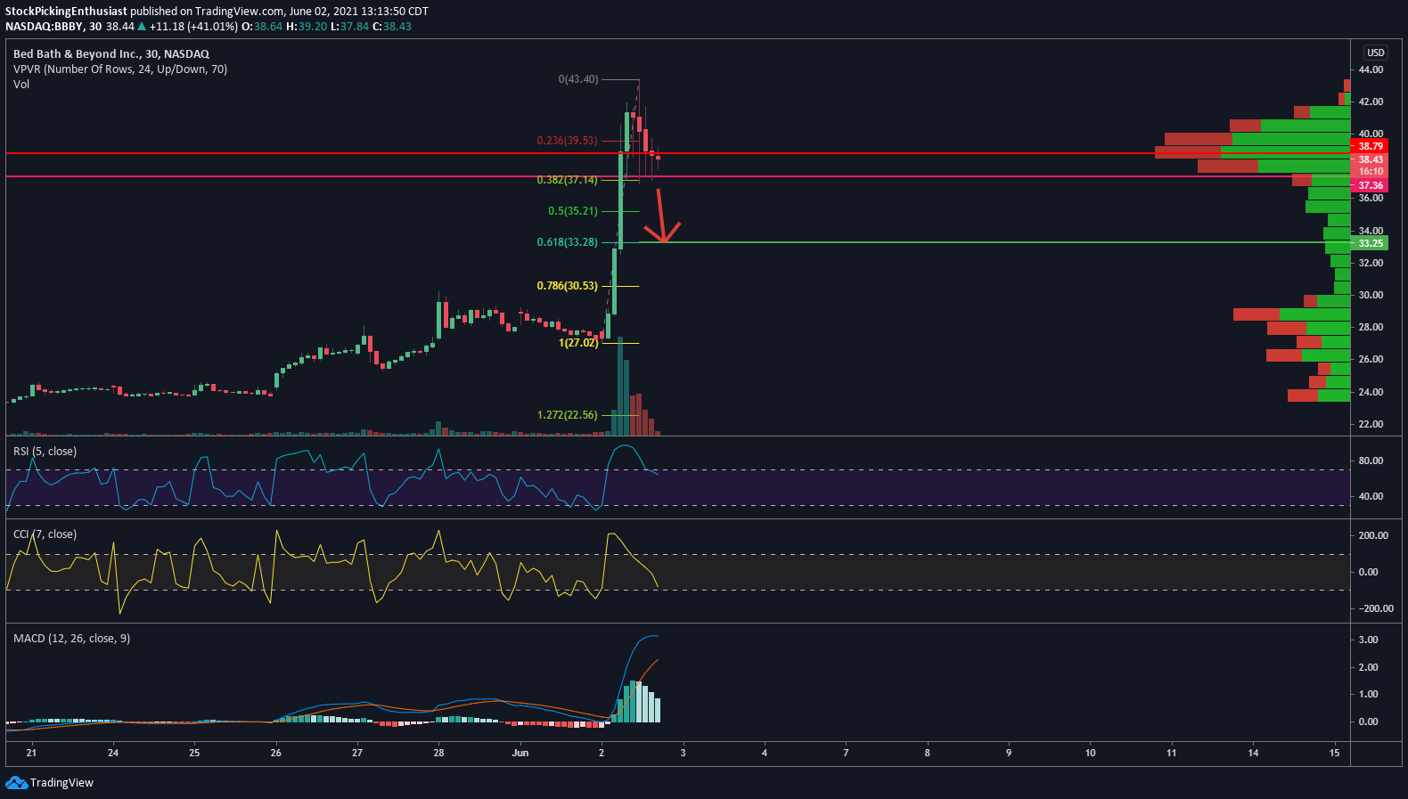The height and width of the screenshot is (799, 1408).
Task: Click the 1.272(22.56) Fibonacci level label
Action: tap(567, 415)
